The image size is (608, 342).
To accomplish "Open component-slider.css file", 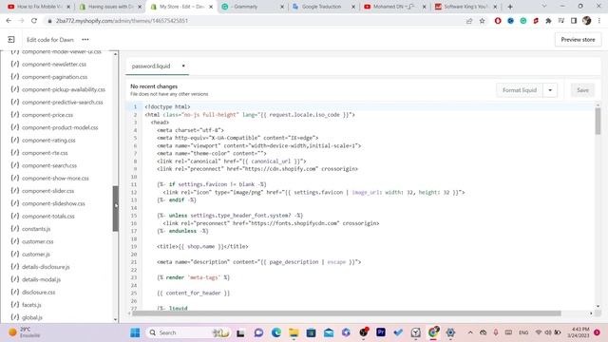I will [47, 191].
